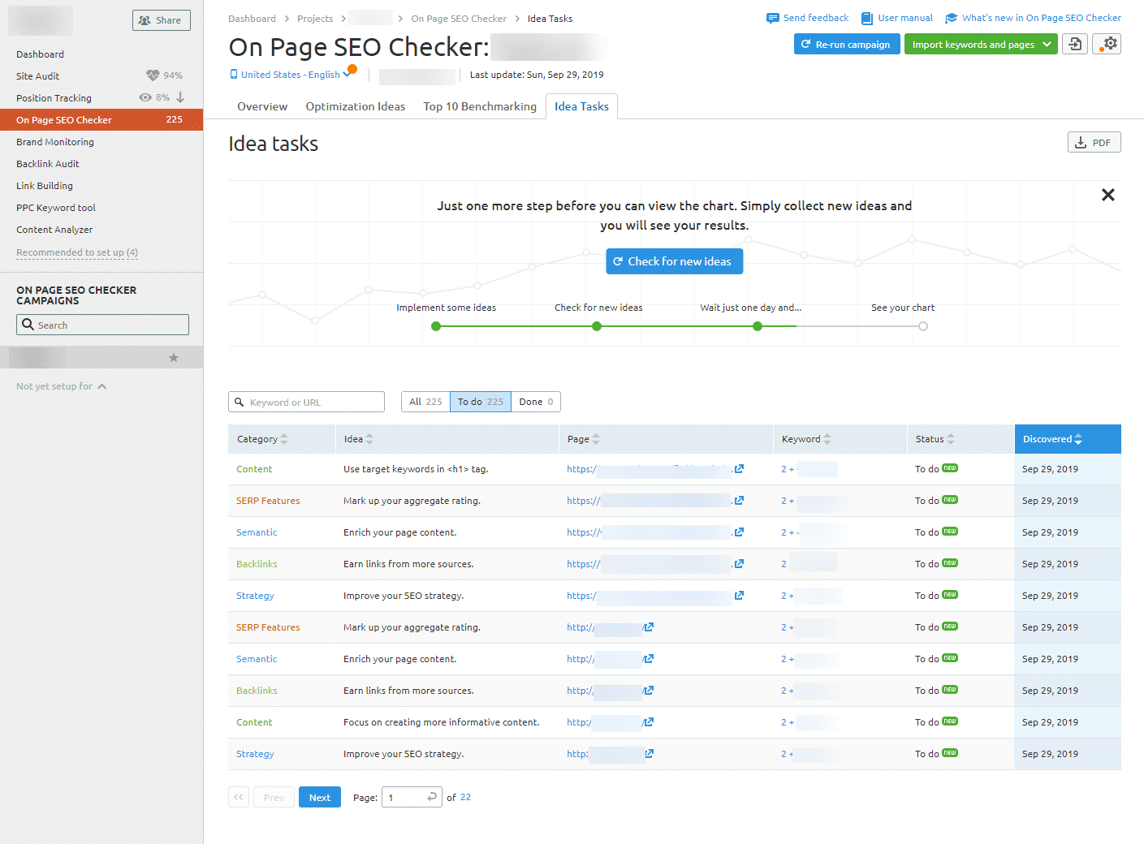Open the campaign settings gear icon
This screenshot has height=844, width=1144.
[x=1107, y=44]
